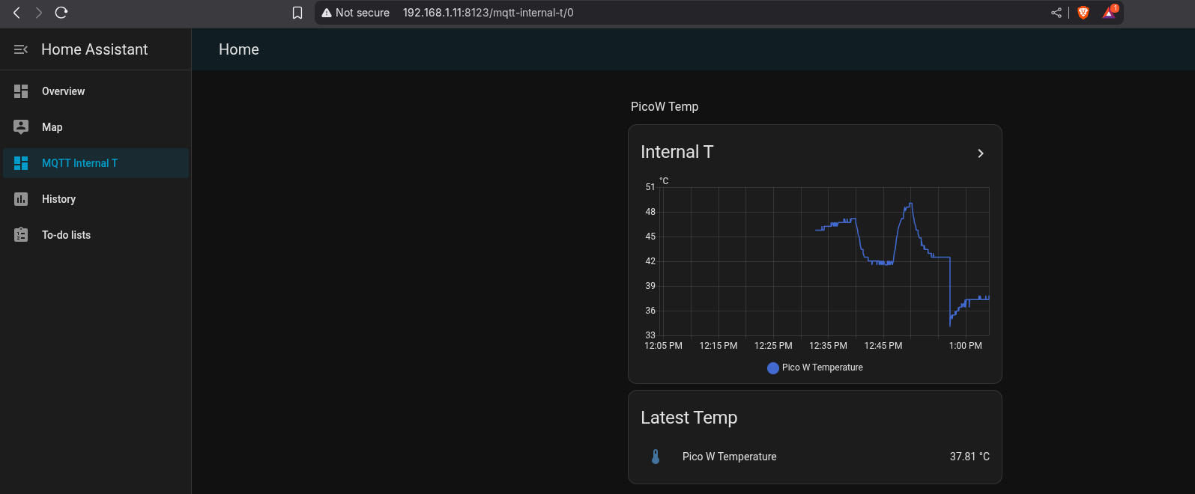1195x494 pixels.
Task: Click the Home Assistant sidebar title
Action: pos(94,49)
